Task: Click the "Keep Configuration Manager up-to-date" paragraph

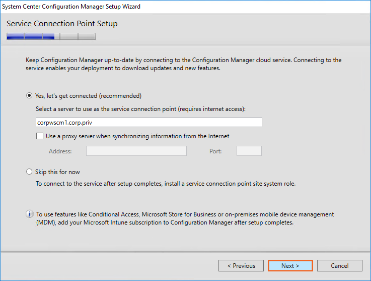Action: coord(183,64)
